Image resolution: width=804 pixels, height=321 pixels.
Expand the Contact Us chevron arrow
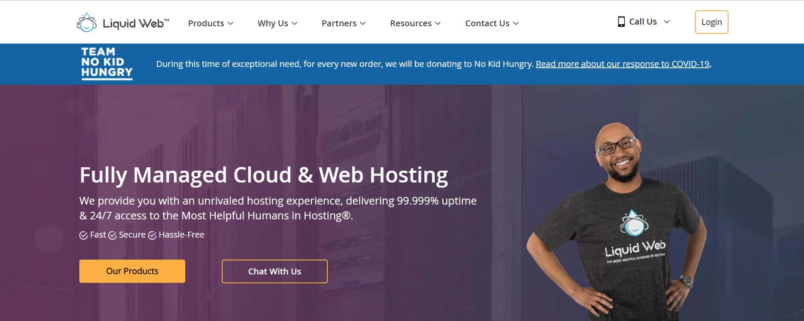click(516, 24)
